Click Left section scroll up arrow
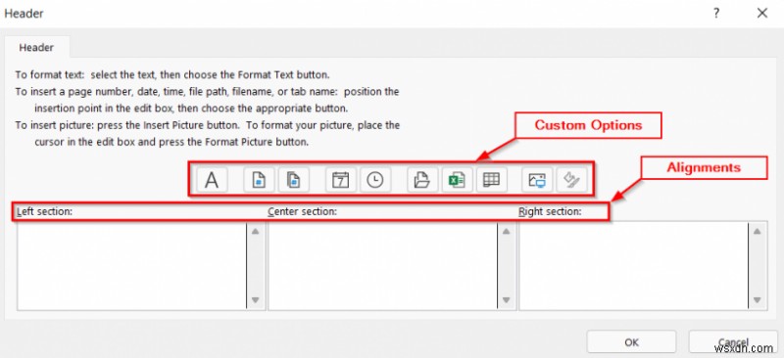 (255, 231)
